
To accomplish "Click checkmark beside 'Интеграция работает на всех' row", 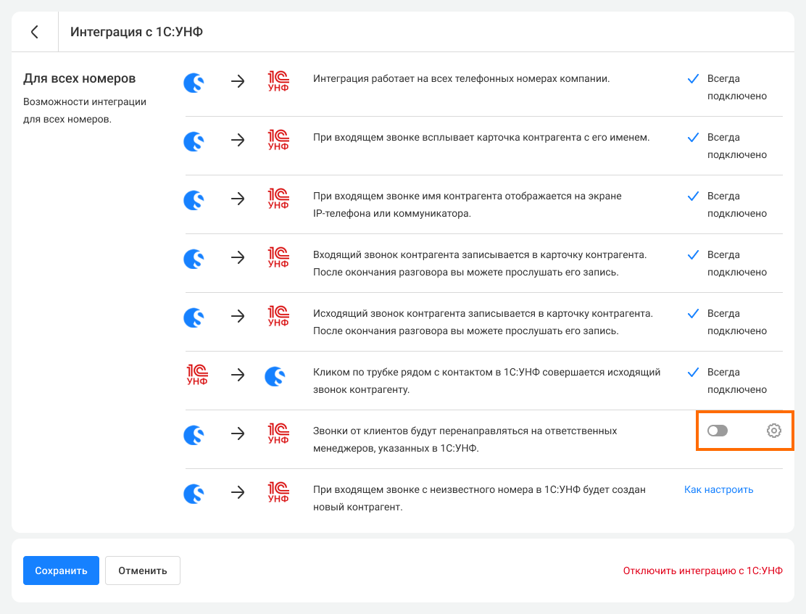I will tap(693, 79).
